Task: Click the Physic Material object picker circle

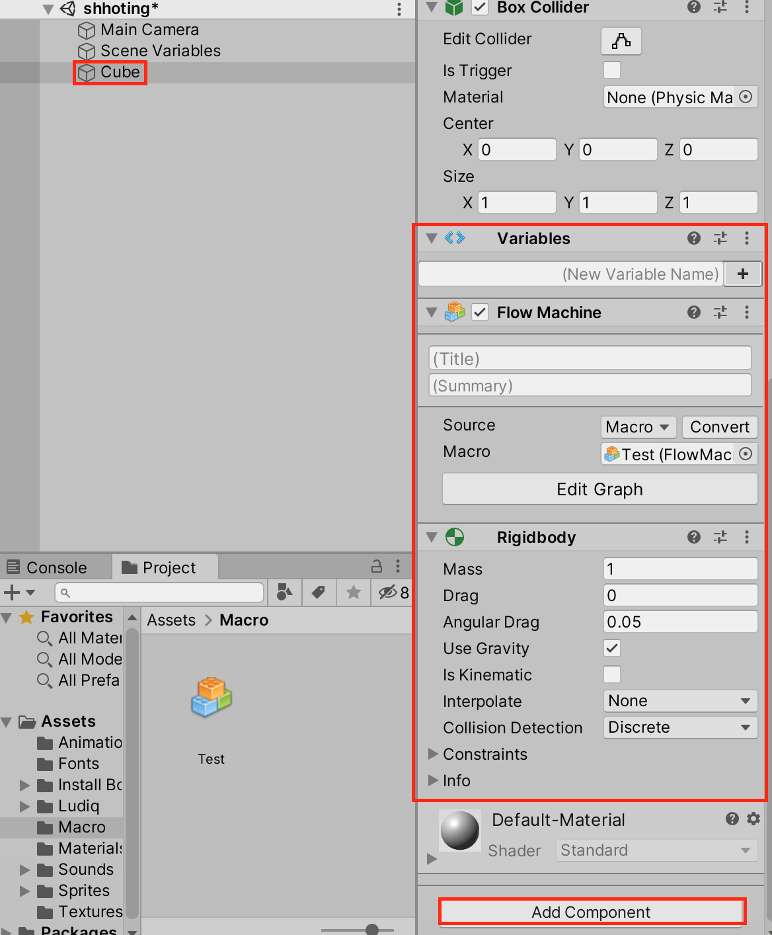Action: [746, 97]
